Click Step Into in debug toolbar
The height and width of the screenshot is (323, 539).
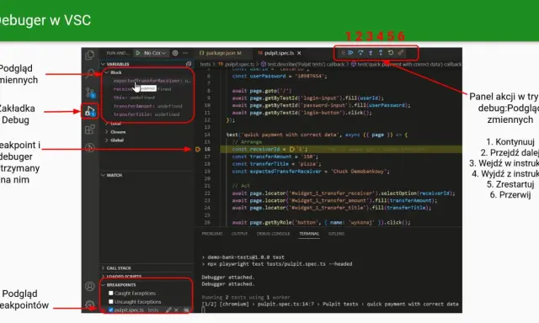pyautogui.click(x=371, y=52)
